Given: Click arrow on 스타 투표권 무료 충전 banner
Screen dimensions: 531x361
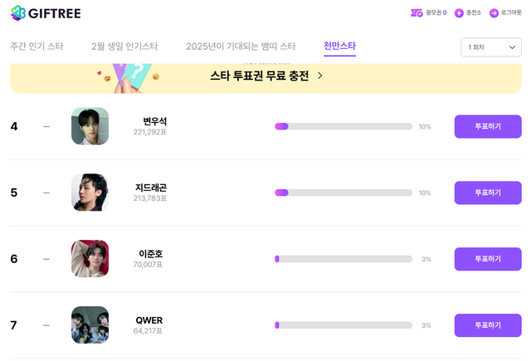Looking at the screenshot, I should point(320,76).
